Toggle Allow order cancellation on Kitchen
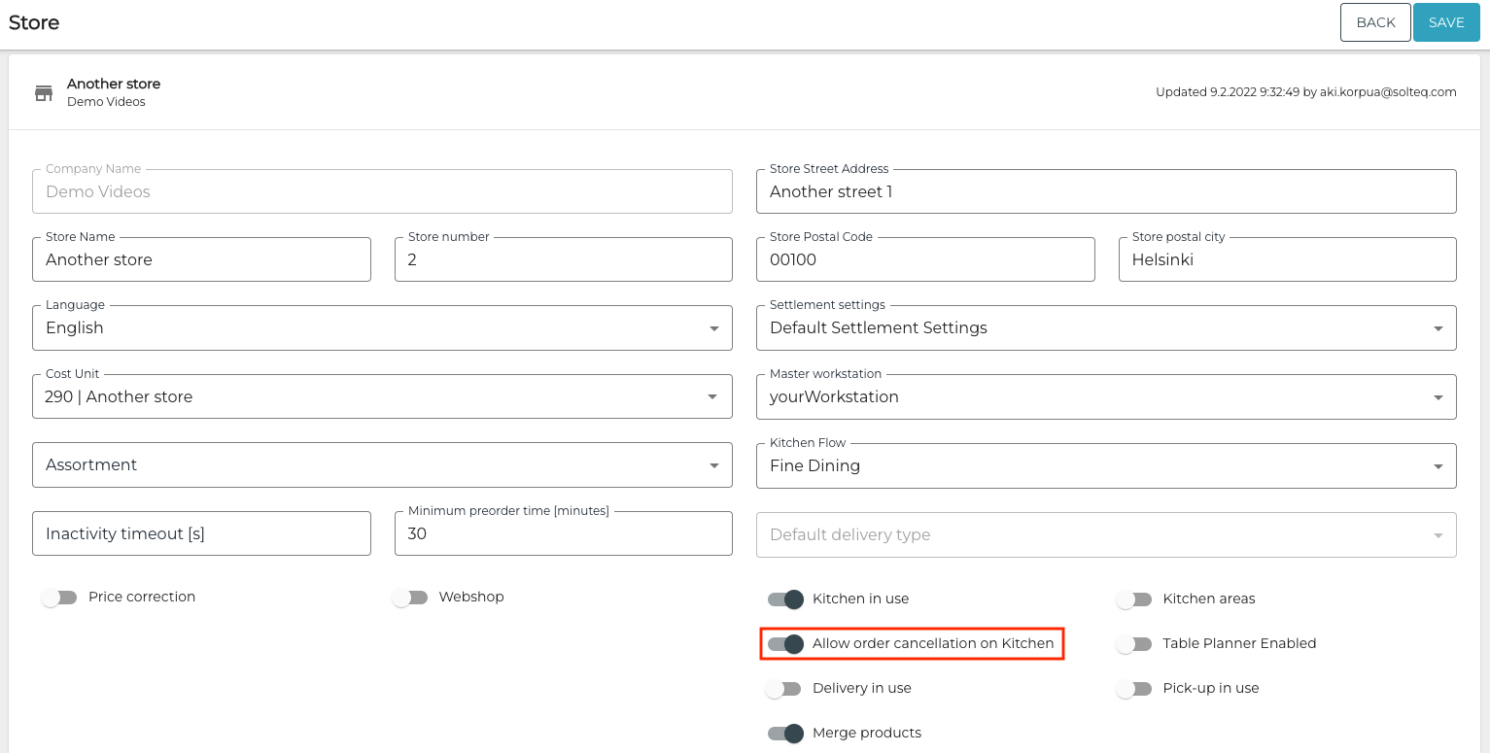 point(786,644)
